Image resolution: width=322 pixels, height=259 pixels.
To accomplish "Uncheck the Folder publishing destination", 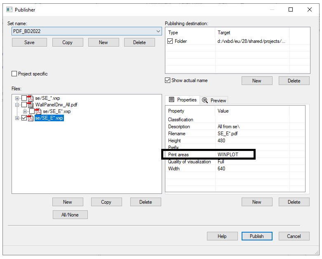I will 170,41.
